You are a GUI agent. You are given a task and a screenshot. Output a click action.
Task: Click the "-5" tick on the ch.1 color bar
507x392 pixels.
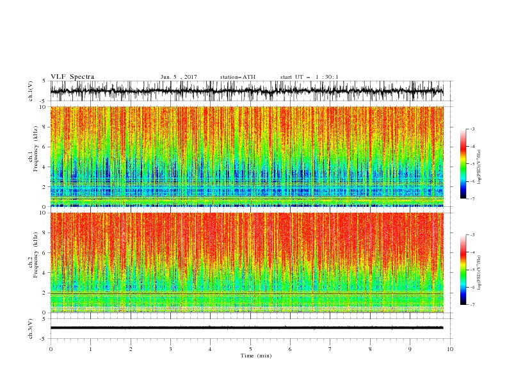(472, 164)
